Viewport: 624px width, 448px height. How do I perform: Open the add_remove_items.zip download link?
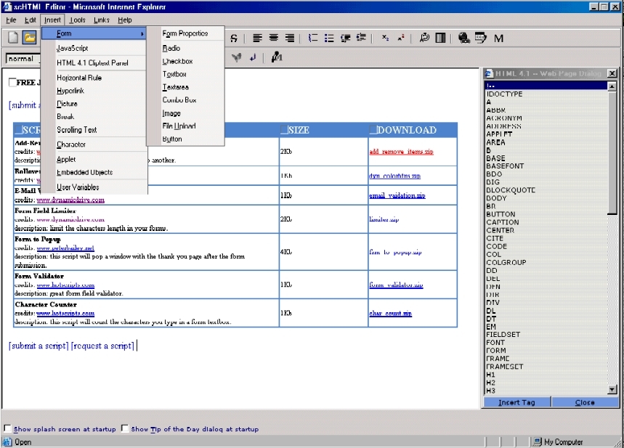coord(401,152)
